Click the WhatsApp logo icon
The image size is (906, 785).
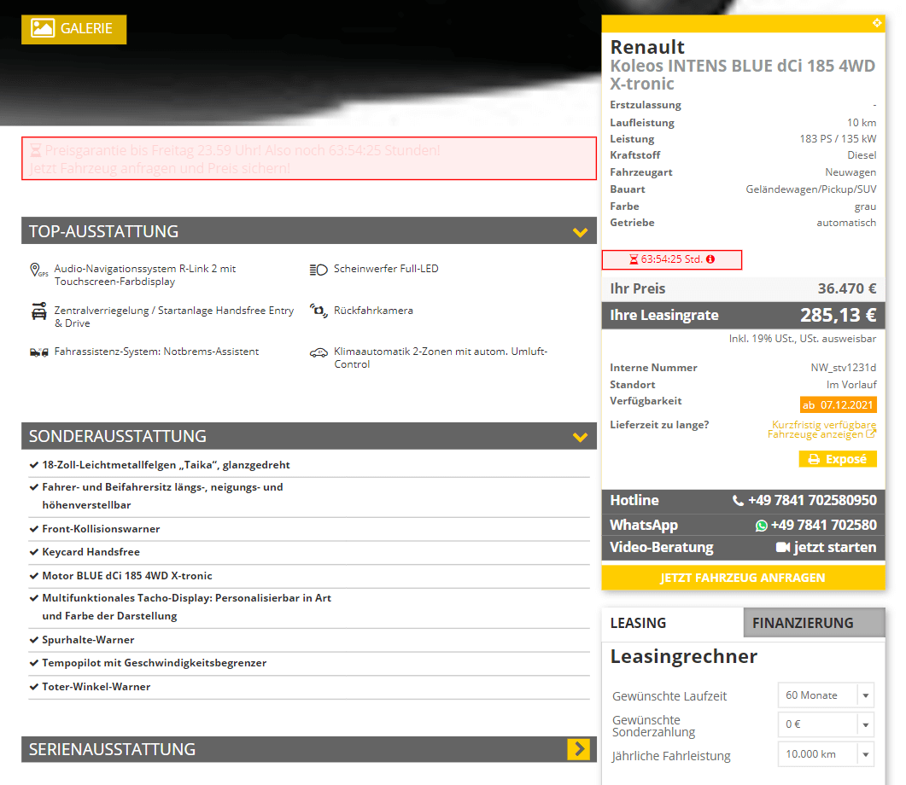pyautogui.click(x=762, y=526)
